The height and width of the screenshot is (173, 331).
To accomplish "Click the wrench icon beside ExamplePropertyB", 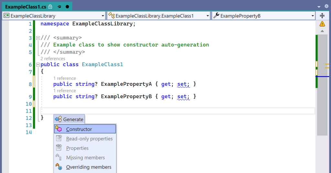I will click(216, 15).
